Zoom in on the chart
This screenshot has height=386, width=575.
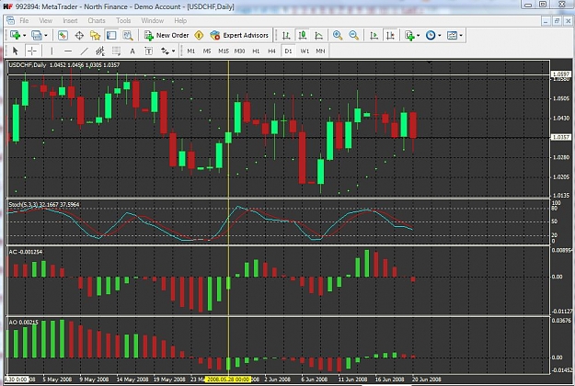tap(338, 36)
